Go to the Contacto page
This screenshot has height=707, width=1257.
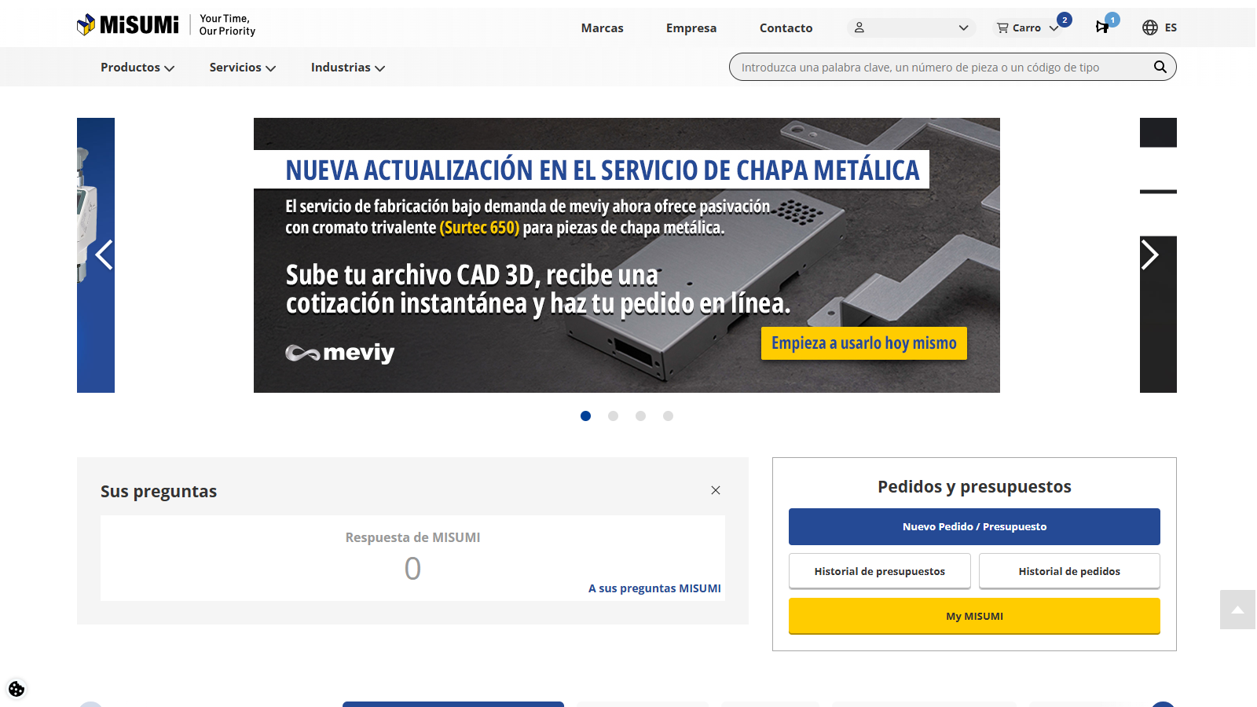(x=786, y=27)
